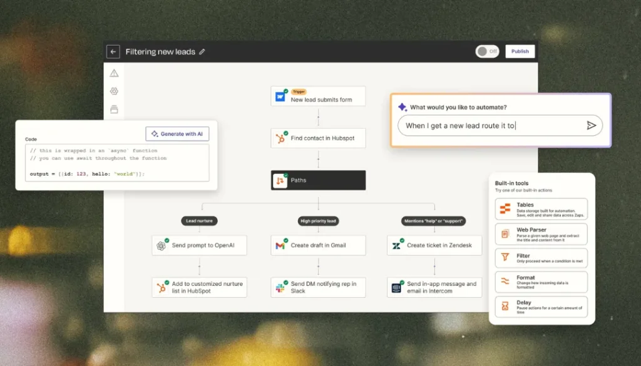The image size is (641, 366).
Task: Select the Lead nurture path label
Action: pyautogui.click(x=199, y=221)
